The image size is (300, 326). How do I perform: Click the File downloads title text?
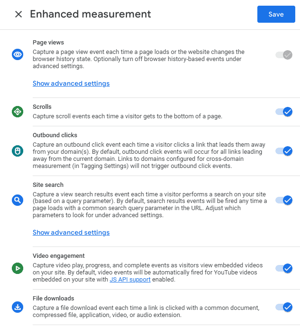[x=54, y=299]
